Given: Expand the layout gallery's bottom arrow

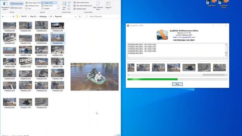Looking at the screenshot, I should coord(58,8).
